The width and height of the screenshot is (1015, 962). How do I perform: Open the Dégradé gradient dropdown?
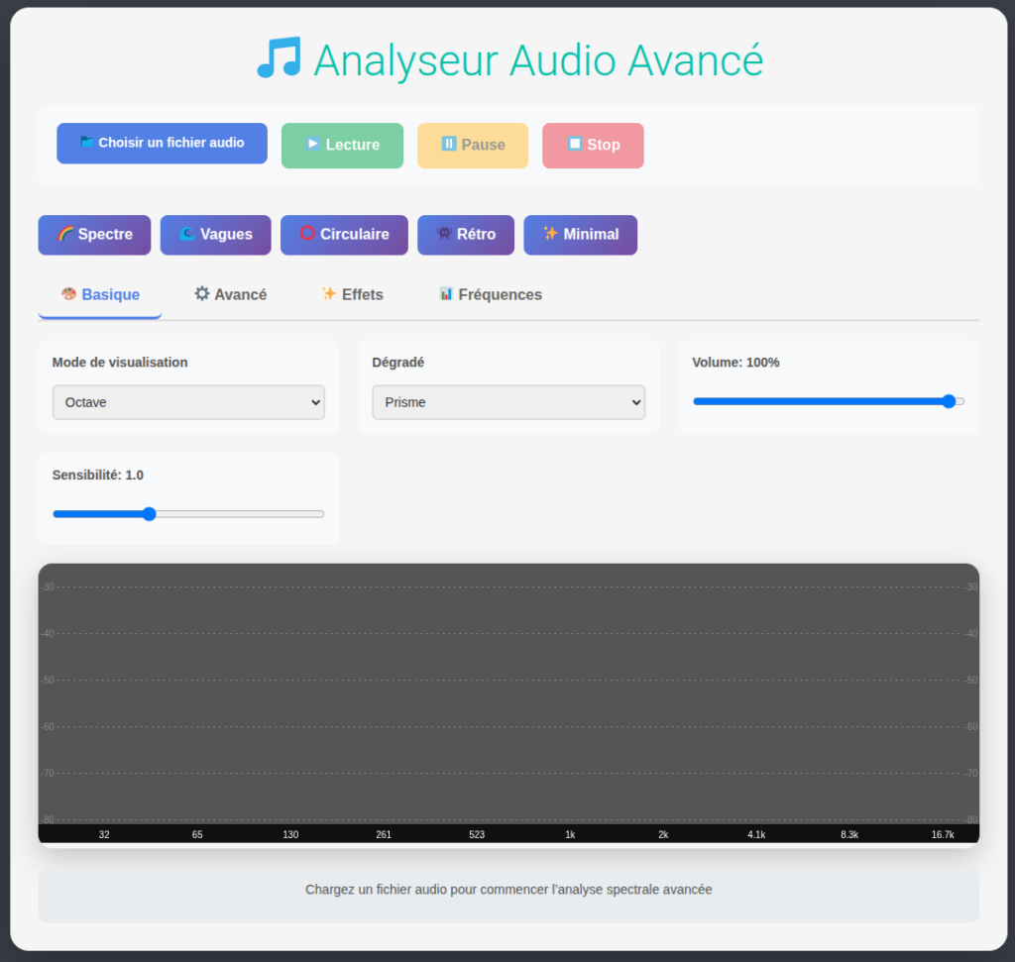pyautogui.click(x=508, y=402)
